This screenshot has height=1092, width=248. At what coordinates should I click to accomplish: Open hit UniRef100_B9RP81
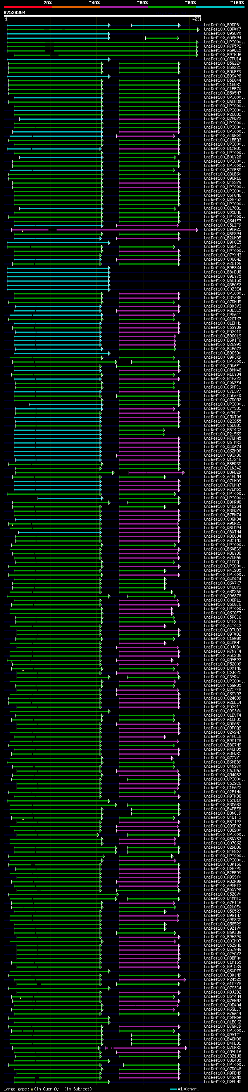coord(222,26)
